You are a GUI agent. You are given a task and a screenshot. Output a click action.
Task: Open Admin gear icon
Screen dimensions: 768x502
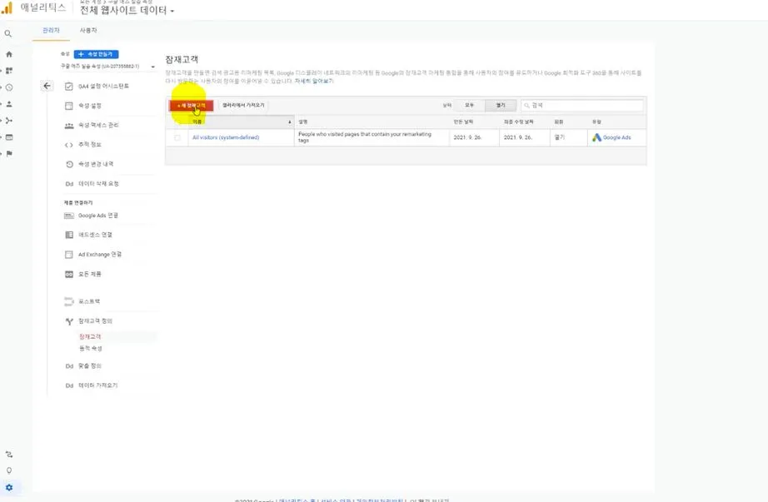[x=9, y=488]
